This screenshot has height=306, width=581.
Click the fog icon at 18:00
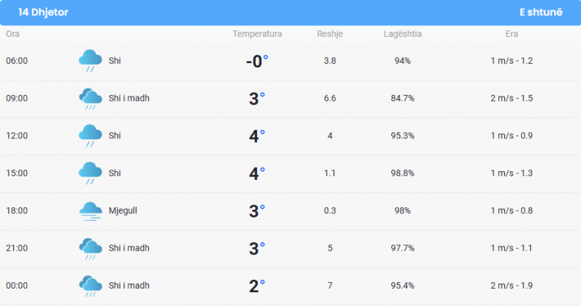(x=90, y=211)
